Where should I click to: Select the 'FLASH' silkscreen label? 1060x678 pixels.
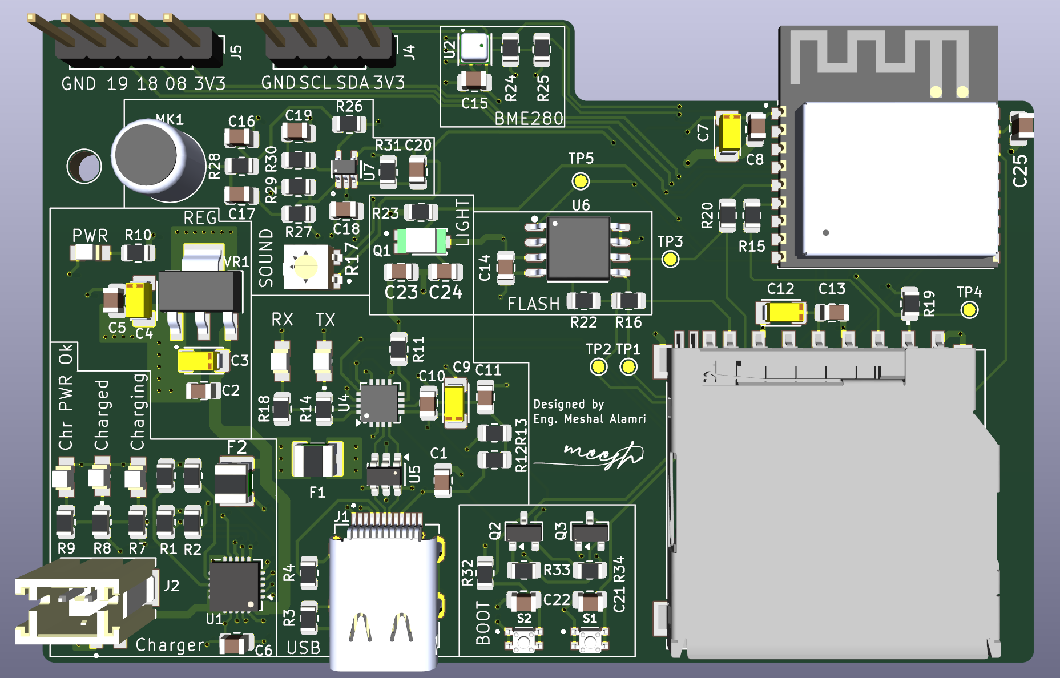click(534, 304)
